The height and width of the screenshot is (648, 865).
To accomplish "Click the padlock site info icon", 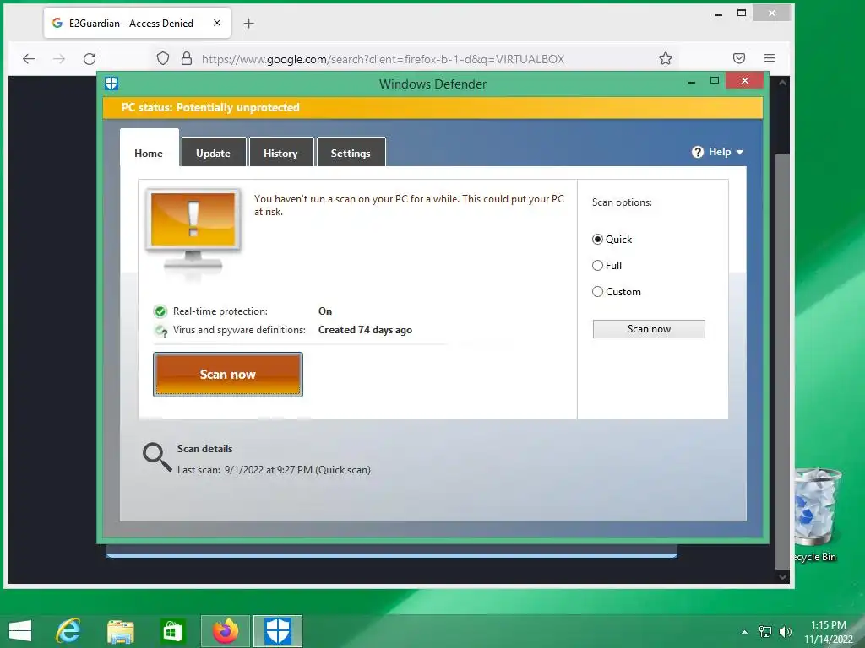I will click(187, 58).
